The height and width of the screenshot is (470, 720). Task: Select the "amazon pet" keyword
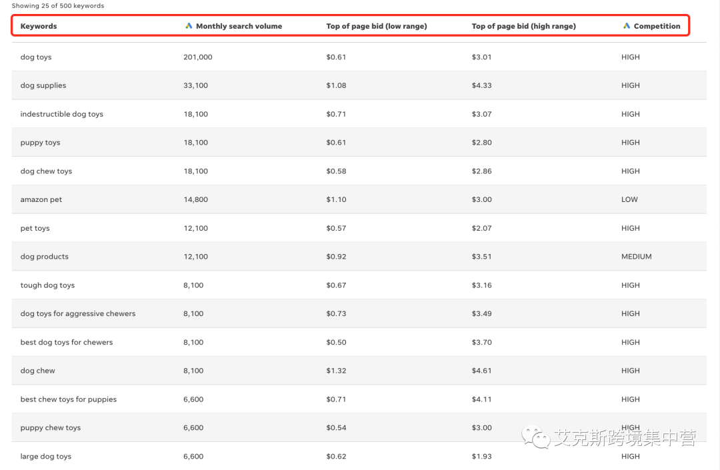(x=41, y=199)
